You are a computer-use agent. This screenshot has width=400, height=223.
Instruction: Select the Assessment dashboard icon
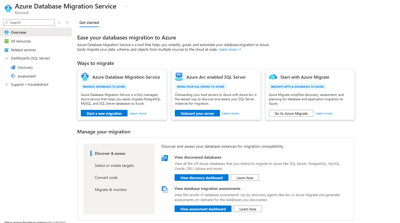(x=13, y=76)
